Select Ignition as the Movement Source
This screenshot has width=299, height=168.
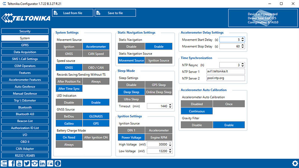pyautogui.click(x=69, y=47)
